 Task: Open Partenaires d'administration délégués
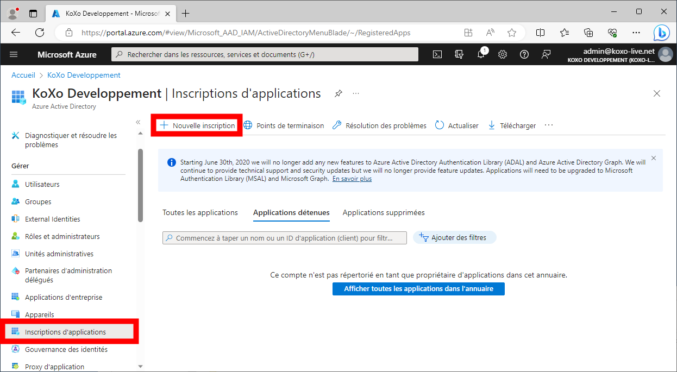(68, 275)
